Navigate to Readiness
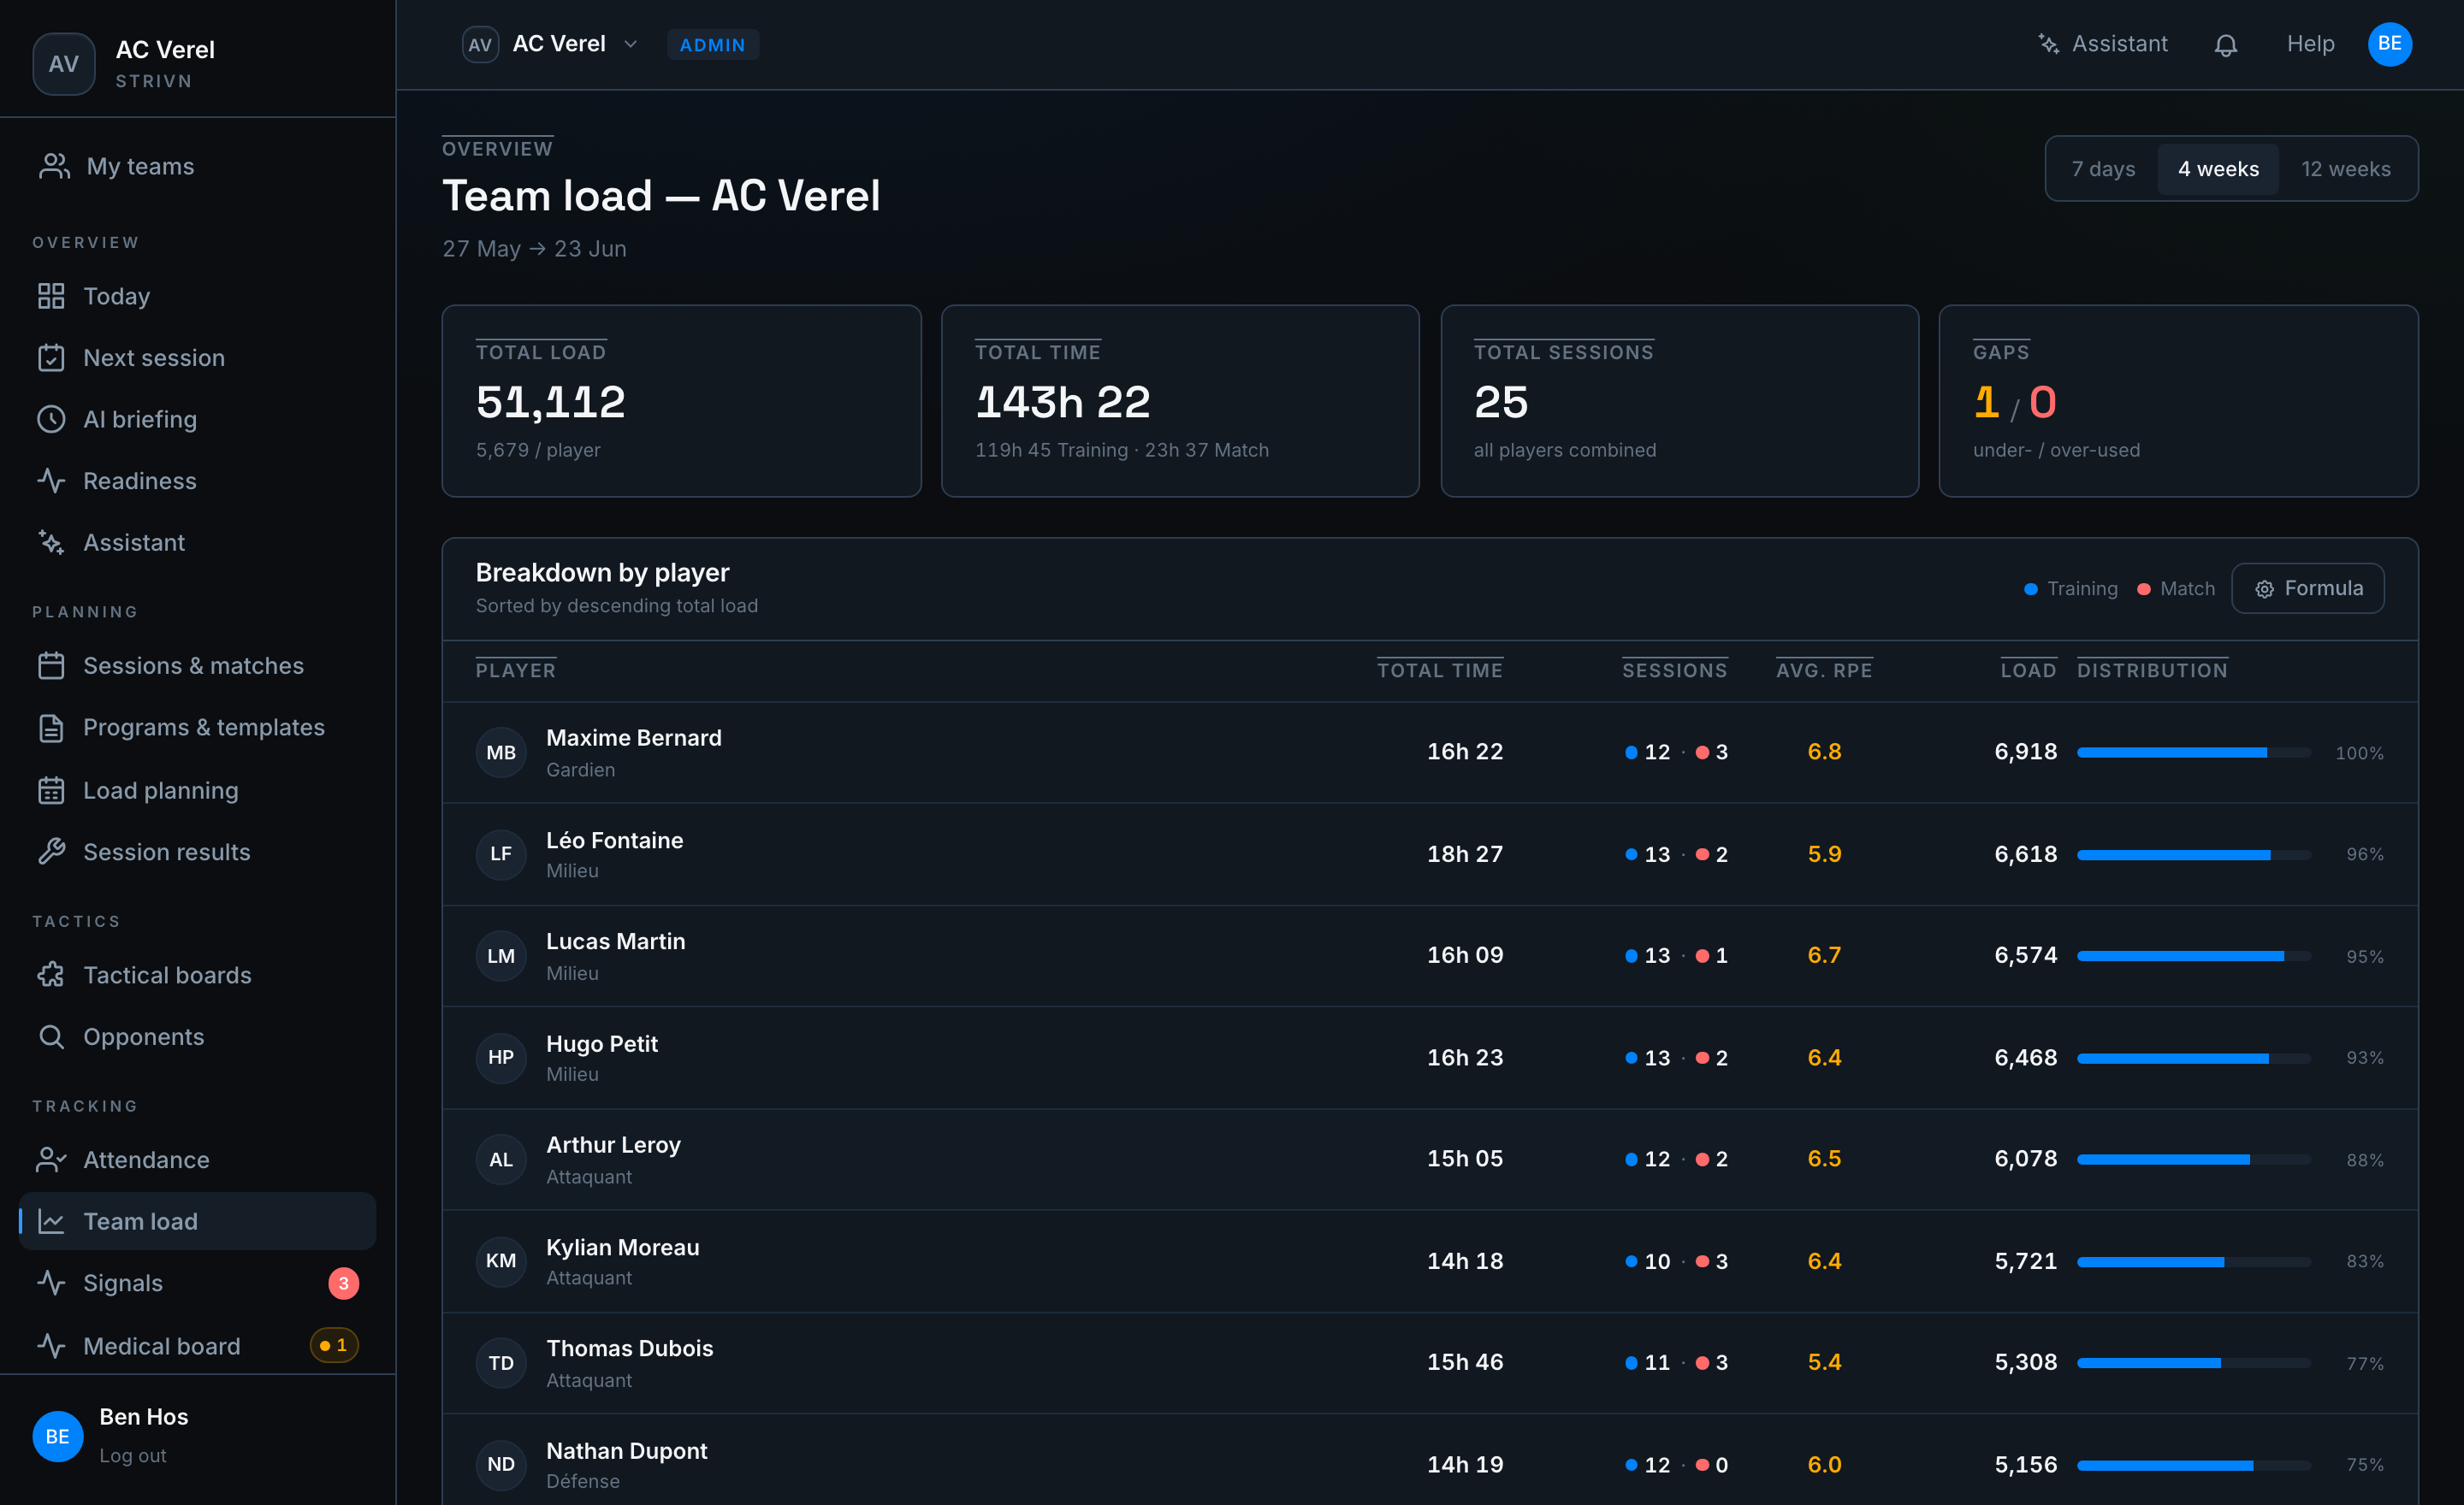The width and height of the screenshot is (2464, 1505). coord(198,481)
